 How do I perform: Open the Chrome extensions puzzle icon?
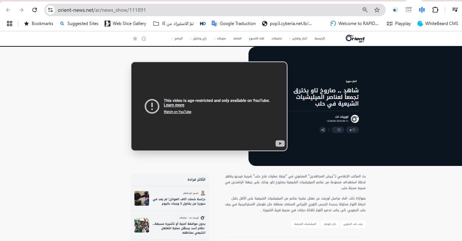[435, 10]
